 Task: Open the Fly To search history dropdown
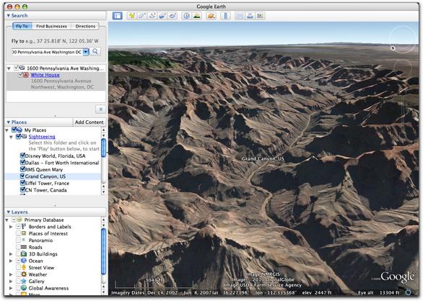click(x=85, y=52)
